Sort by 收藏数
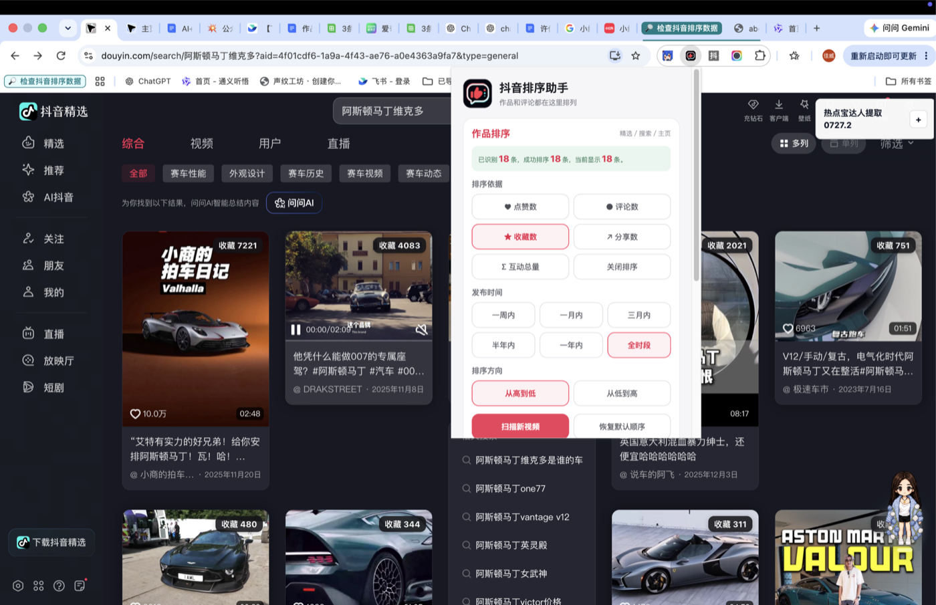Viewport: 936px width, 605px height. tap(520, 237)
